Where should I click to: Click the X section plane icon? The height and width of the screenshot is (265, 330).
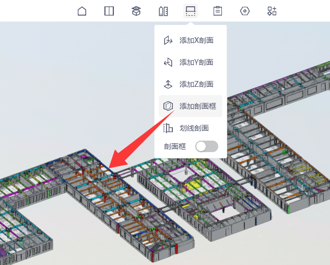[x=168, y=40]
